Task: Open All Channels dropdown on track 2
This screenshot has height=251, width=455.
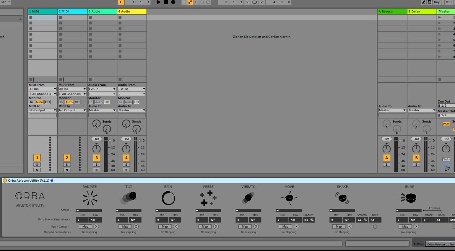Action: [x=72, y=94]
